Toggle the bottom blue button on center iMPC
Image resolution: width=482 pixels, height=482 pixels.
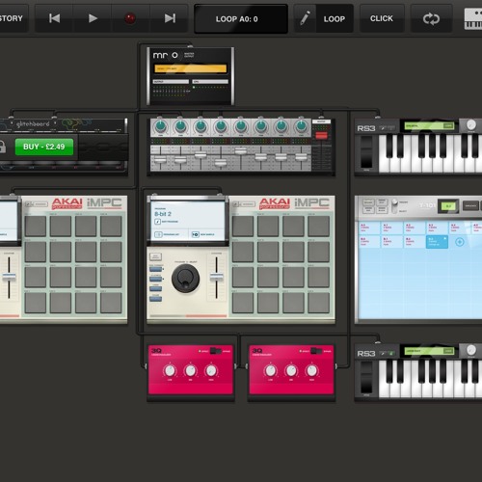coord(156,299)
